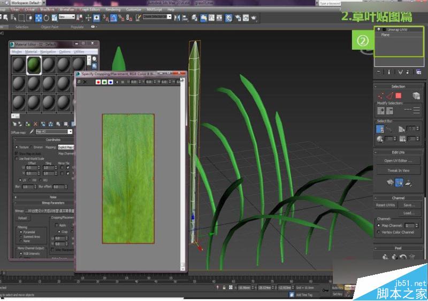Click Configure Modifier Sets icon
Image resolution: width=428 pixels, height=301 pixels.
[x=419, y=72]
